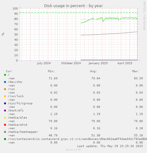The image size is (147, 153).
Task: Click the root min value 71.69
Action: click(53, 78)
